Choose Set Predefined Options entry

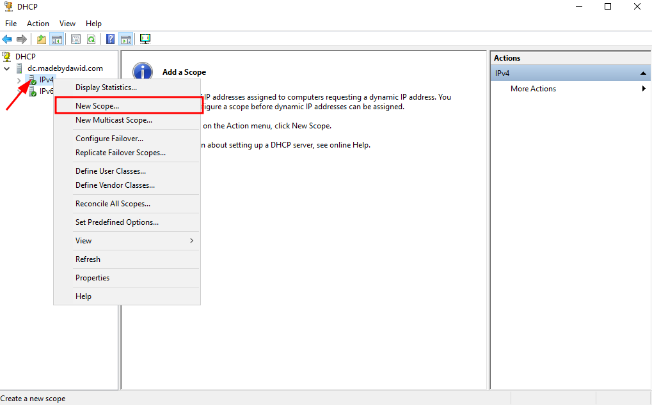point(127,222)
